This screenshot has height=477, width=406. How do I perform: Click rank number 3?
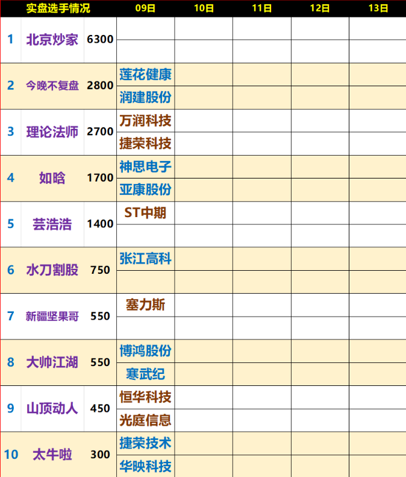[x=11, y=131]
